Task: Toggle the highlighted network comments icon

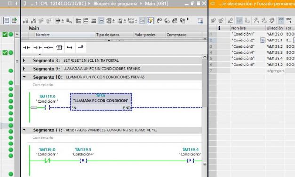Action: coord(101,21)
